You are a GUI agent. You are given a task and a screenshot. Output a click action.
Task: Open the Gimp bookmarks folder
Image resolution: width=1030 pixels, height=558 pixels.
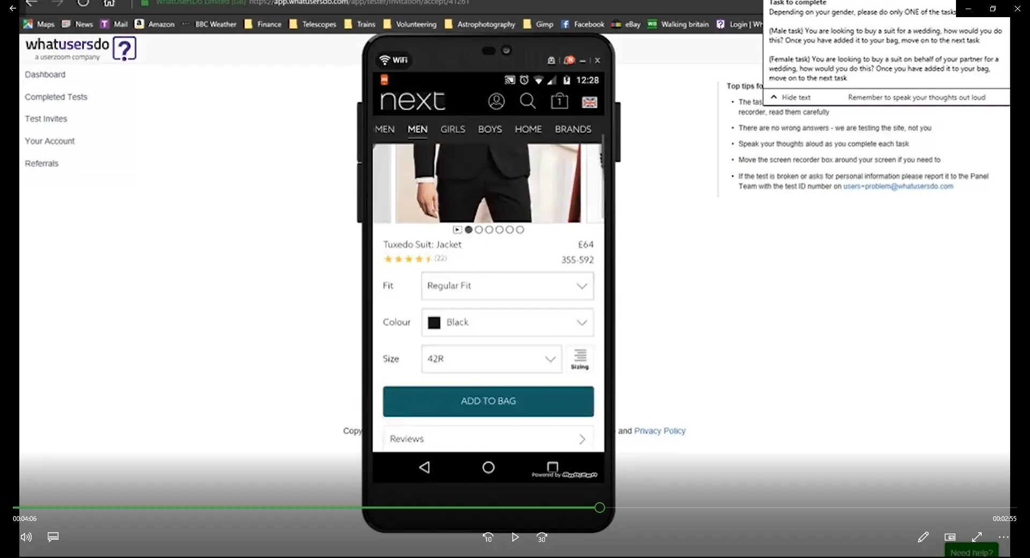(538, 24)
